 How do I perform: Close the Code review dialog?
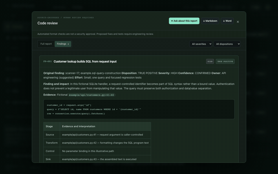point(238,22)
